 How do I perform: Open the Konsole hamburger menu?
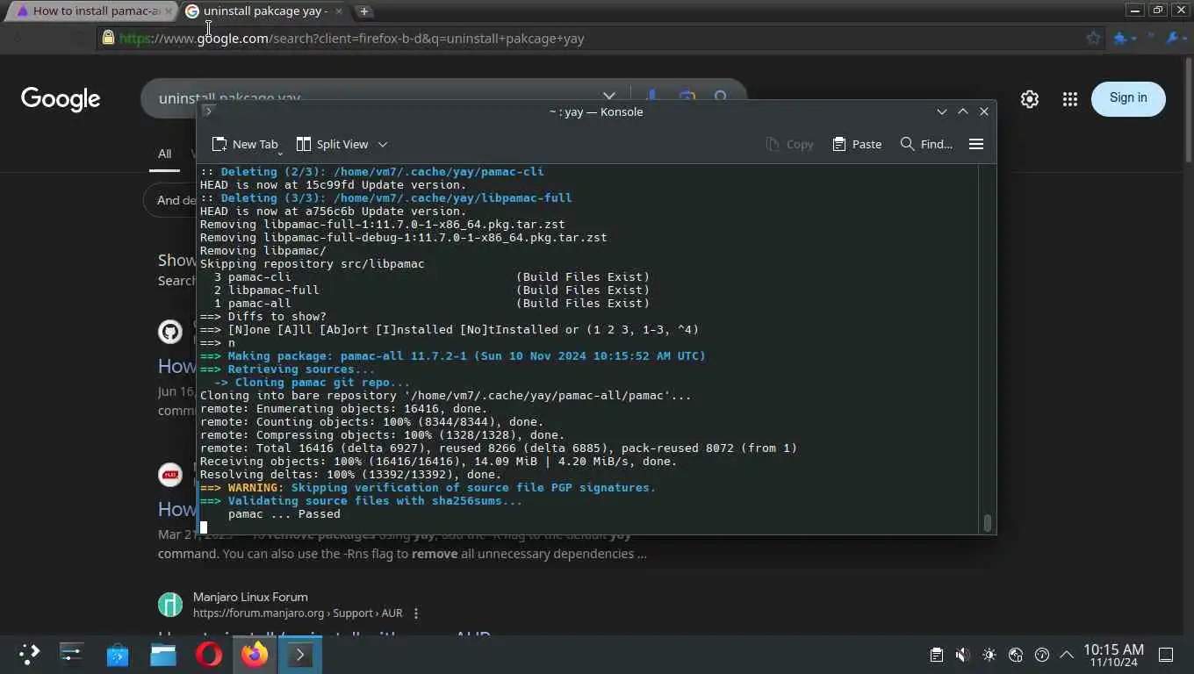pyautogui.click(x=975, y=144)
